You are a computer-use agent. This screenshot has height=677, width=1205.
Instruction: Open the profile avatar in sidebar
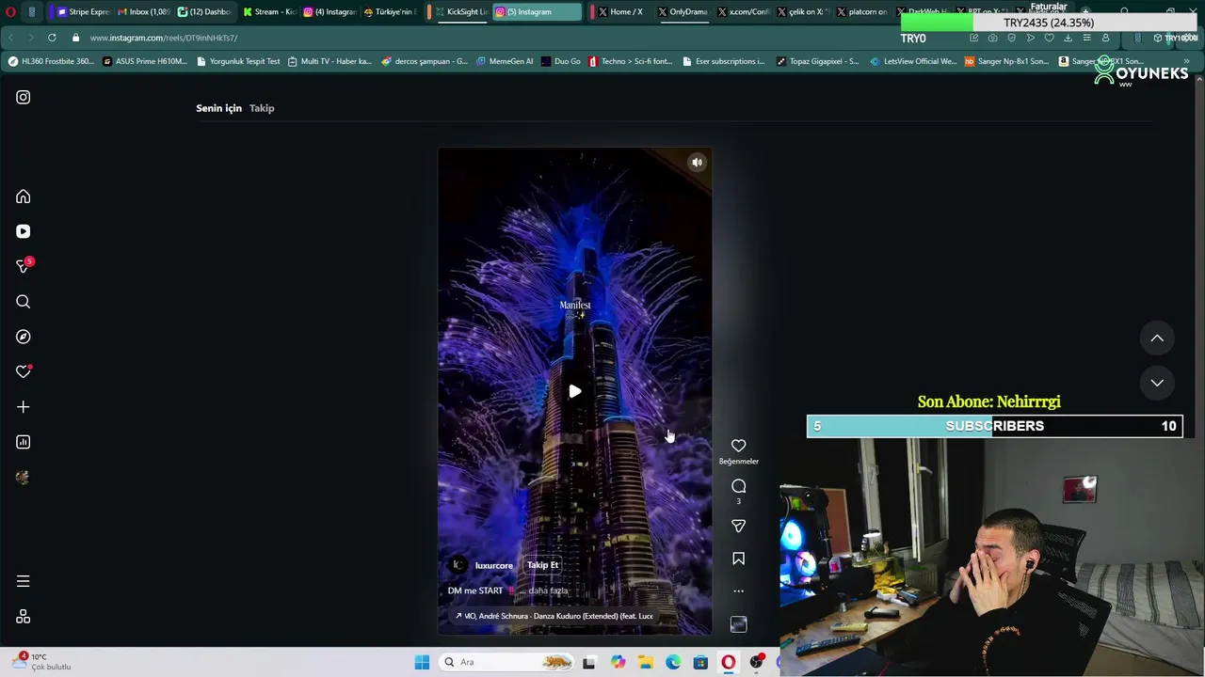coord(24,478)
